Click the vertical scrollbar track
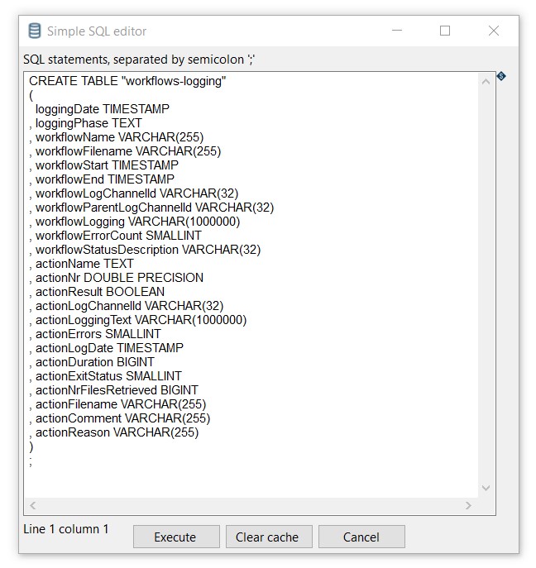The height and width of the screenshot is (568, 536). [486, 281]
